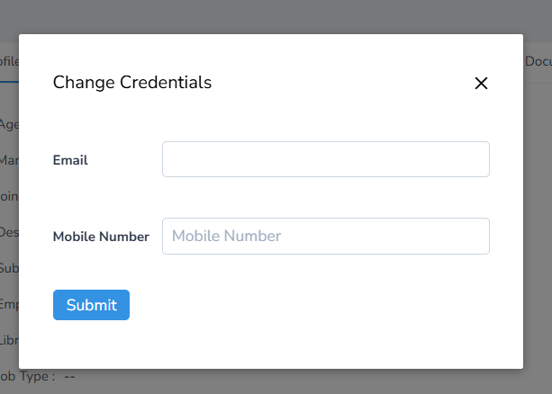Viewport: 552px width, 394px height.
Task: Select the partially hidden Profile tab
Action: 9,61
